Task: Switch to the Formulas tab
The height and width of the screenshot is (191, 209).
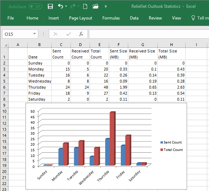Action: 111,18
